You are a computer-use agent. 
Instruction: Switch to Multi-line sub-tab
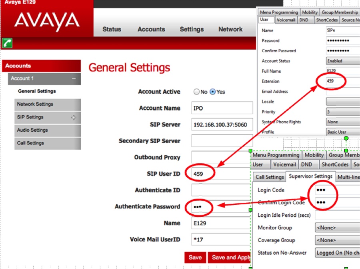tap(348, 177)
